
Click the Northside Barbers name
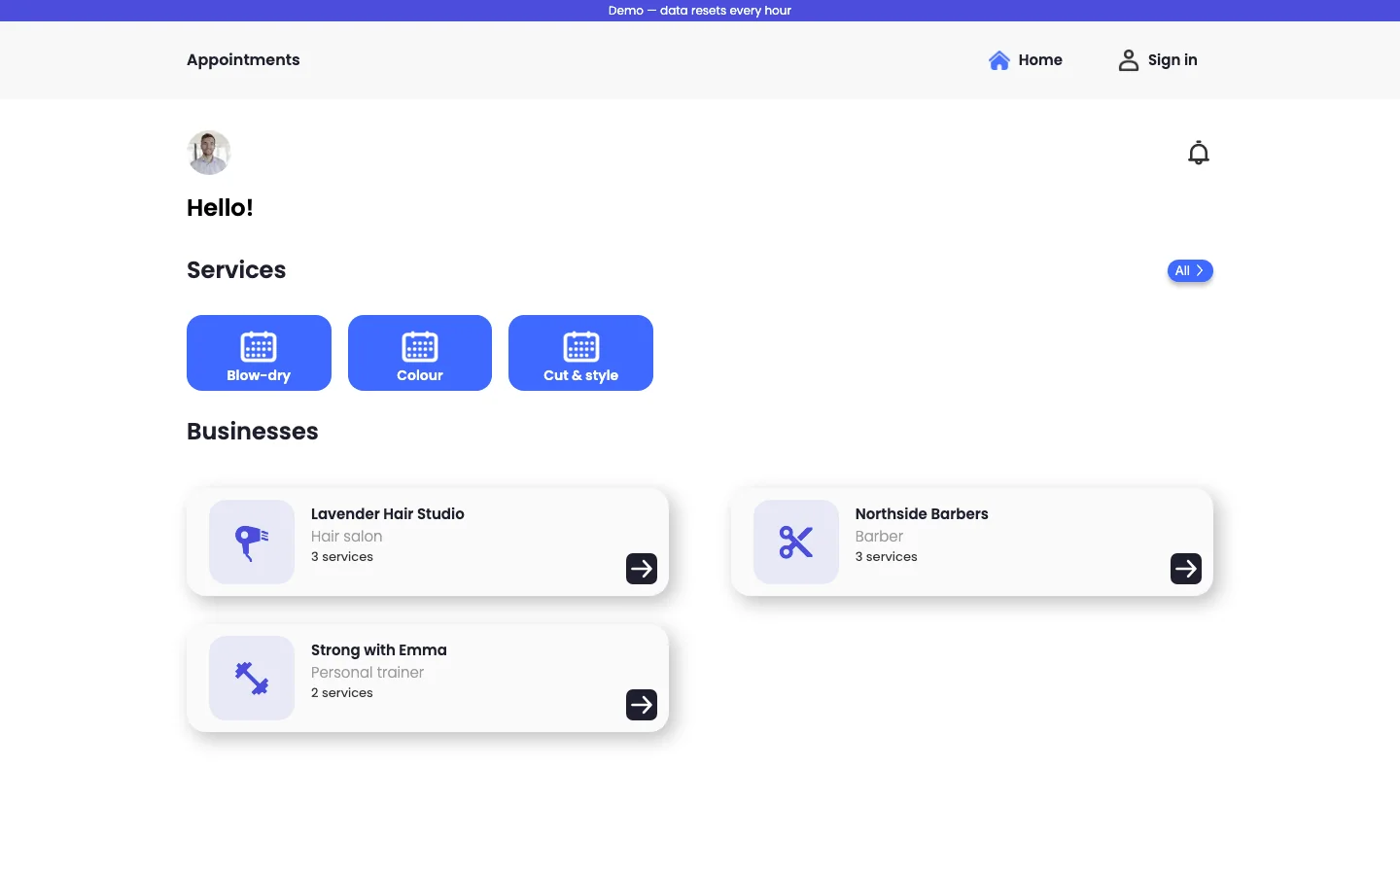click(x=922, y=513)
